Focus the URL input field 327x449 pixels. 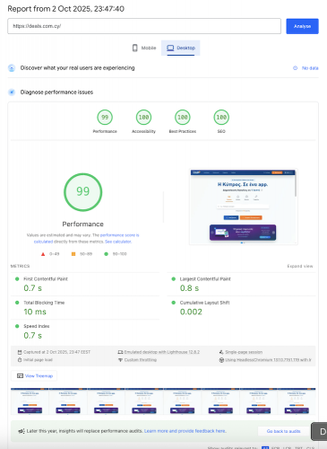point(144,26)
